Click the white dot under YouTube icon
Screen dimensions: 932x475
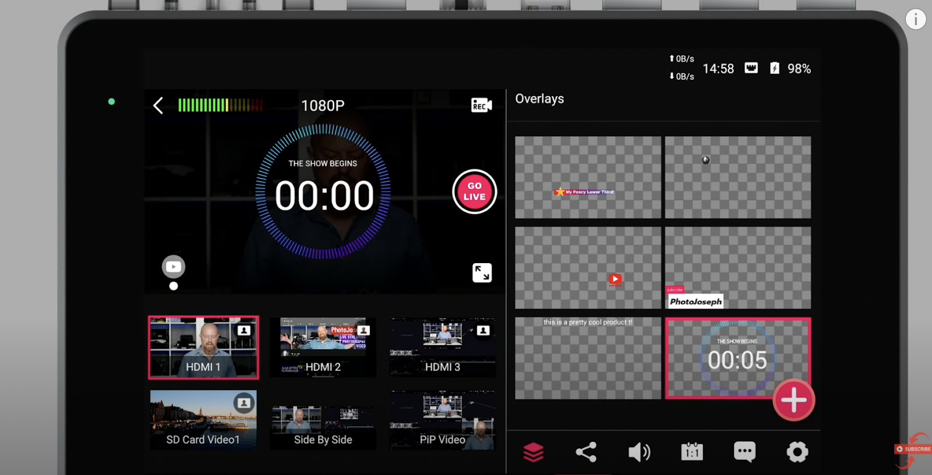click(x=173, y=286)
